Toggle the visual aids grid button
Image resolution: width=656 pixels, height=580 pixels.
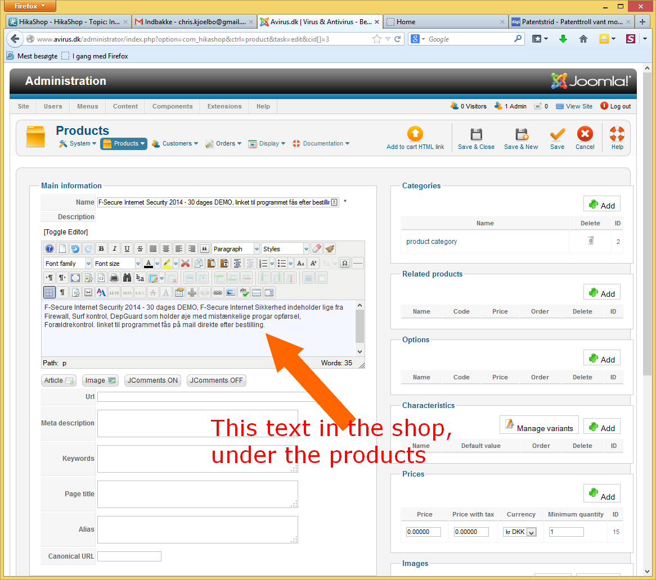coord(50,293)
